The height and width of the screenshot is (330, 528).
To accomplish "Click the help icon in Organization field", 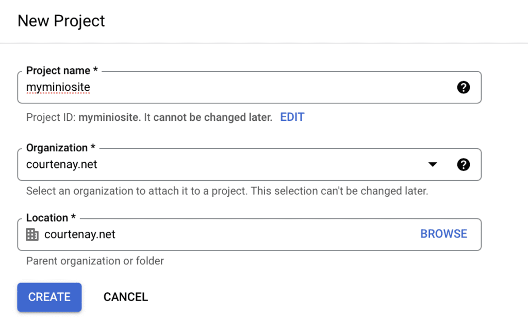I will point(464,165).
